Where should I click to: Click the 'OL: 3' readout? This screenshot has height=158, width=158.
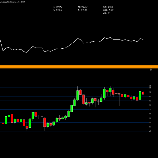pos(106,13)
